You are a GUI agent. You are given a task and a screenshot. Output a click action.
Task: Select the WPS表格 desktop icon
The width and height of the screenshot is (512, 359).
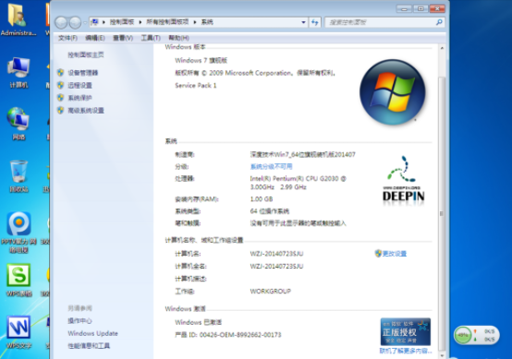[18, 280]
